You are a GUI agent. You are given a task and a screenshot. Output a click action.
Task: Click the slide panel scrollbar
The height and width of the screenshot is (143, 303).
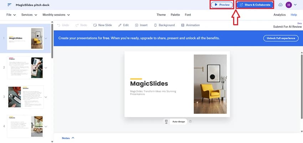pyautogui.click(x=52, y=41)
